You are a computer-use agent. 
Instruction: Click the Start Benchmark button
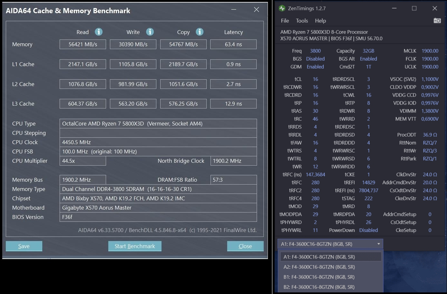tap(135, 246)
